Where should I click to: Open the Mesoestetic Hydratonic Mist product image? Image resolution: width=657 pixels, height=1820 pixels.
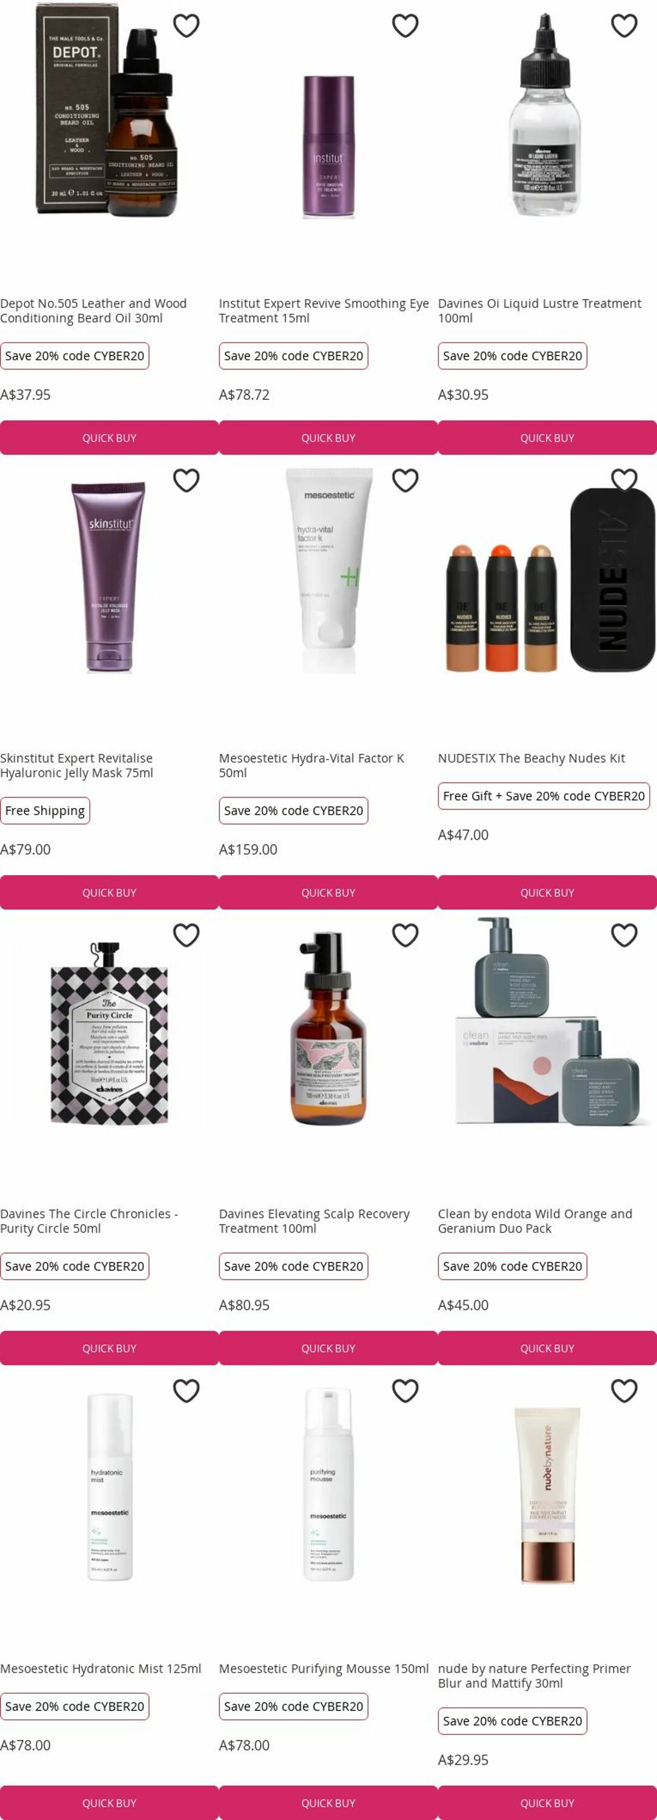pos(109,1487)
